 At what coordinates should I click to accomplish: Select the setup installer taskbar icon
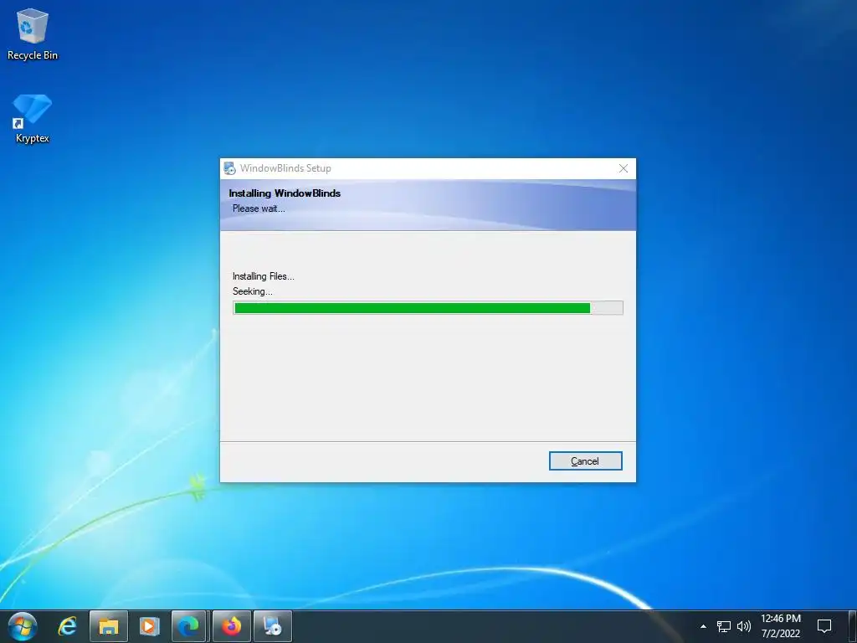(273, 626)
